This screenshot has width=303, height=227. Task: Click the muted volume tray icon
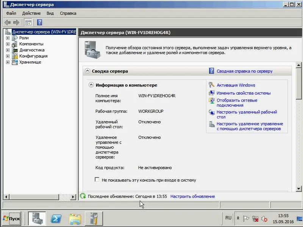click(x=264, y=219)
